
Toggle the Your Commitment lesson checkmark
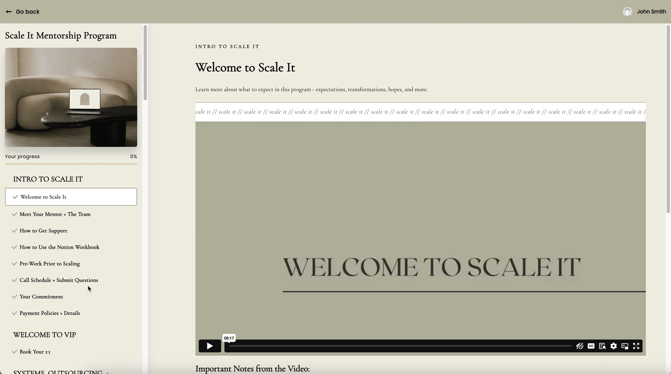[x=14, y=297]
